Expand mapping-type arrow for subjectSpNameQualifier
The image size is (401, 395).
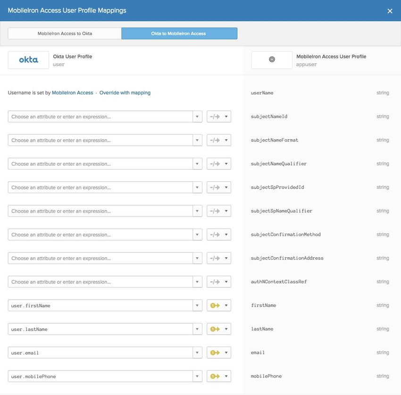(226, 211)
